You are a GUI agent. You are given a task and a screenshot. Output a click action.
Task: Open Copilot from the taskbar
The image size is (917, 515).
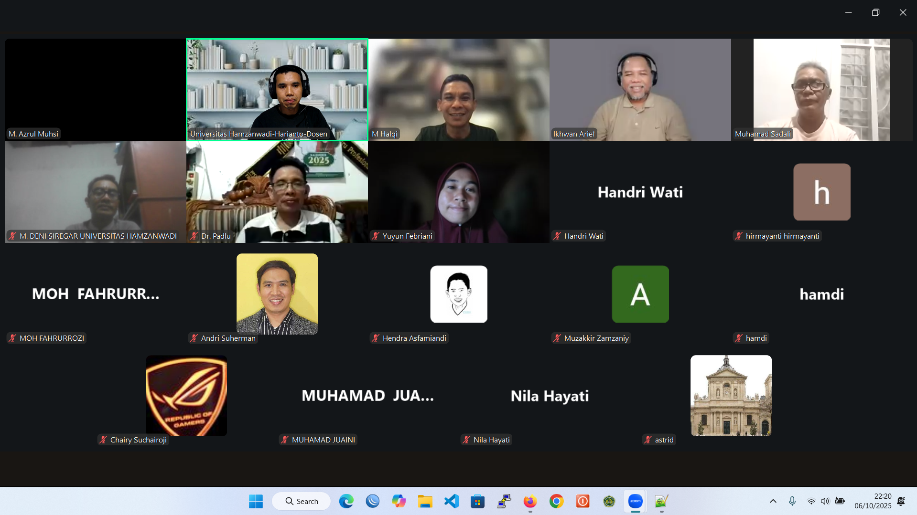coord(399,501)
